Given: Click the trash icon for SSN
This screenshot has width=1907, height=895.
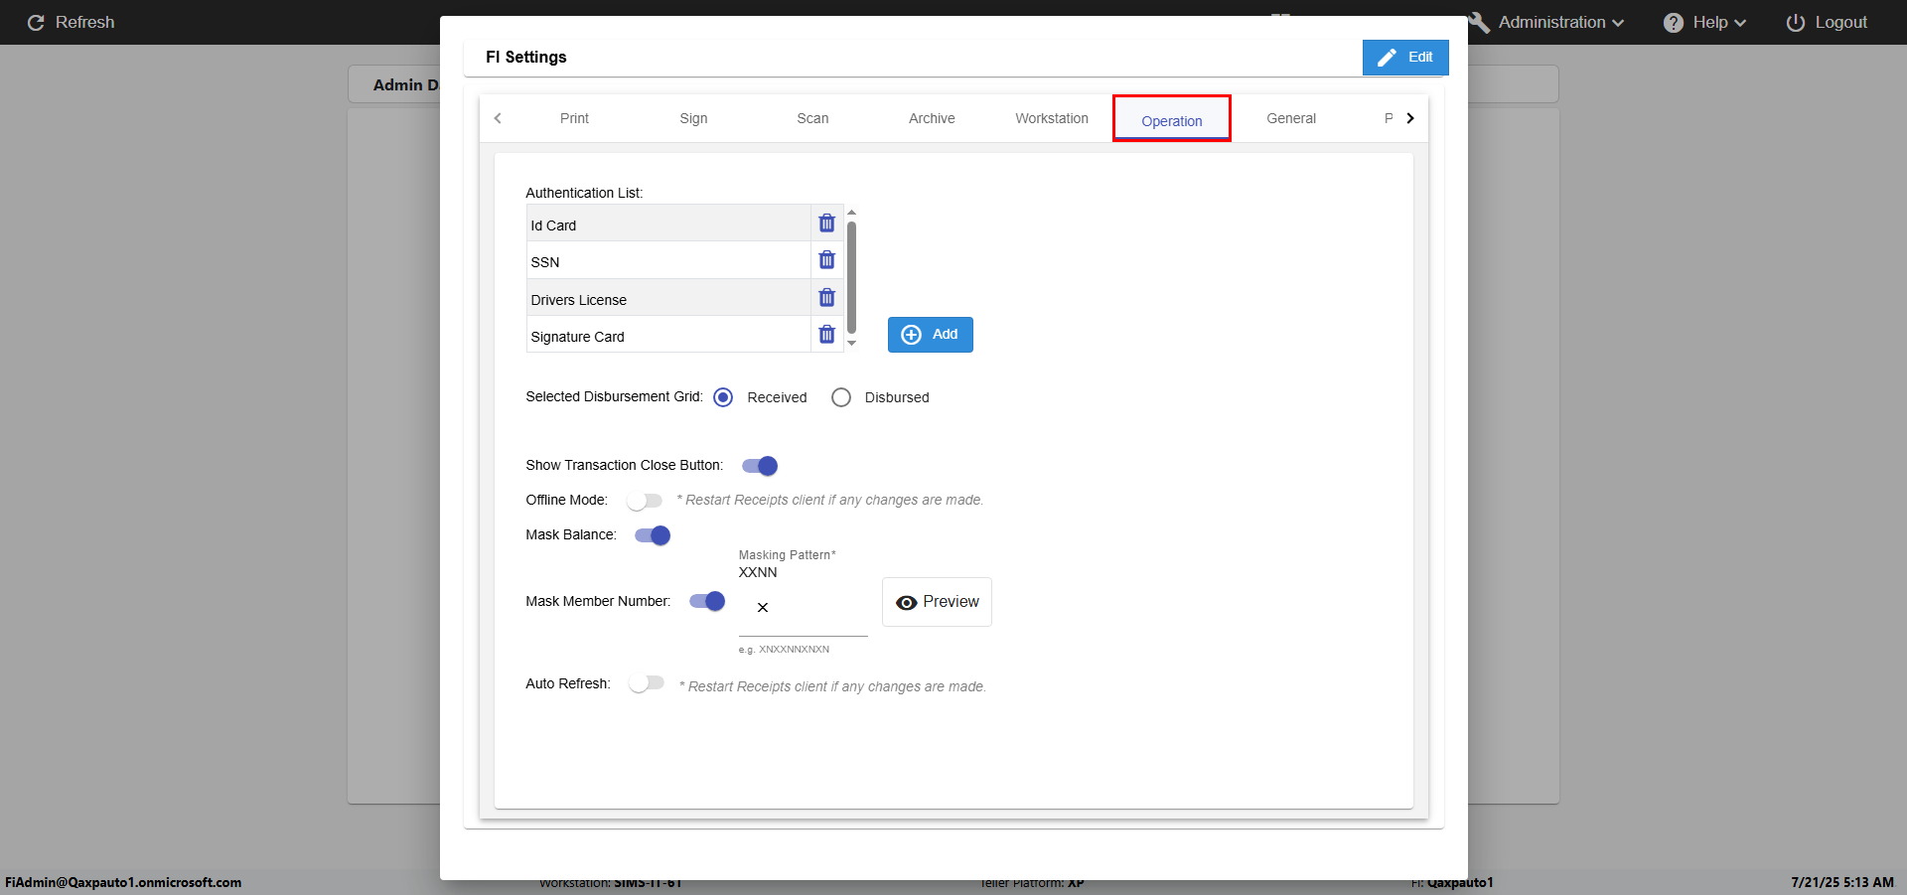Looking at the screenshot, I should coord(826,260).
